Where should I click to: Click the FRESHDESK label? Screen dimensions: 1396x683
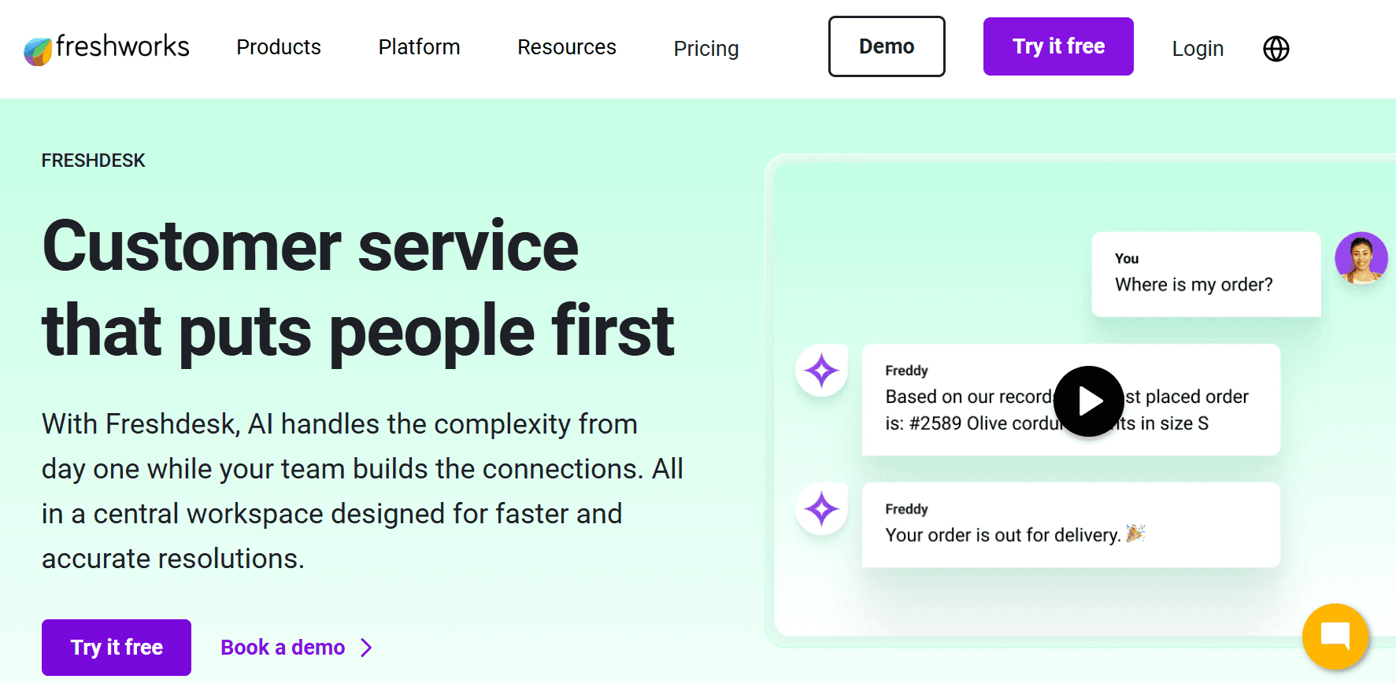(93, 161)
